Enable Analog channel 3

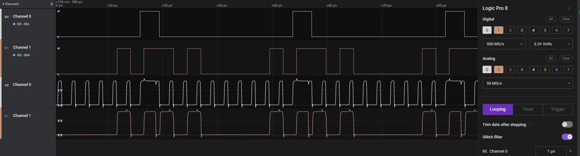coord(522,69)
